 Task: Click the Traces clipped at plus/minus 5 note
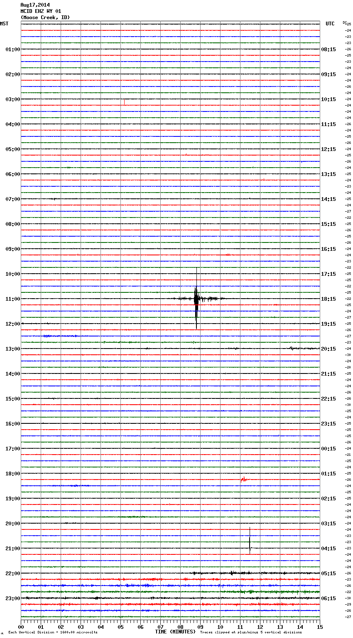click(251, 633)
